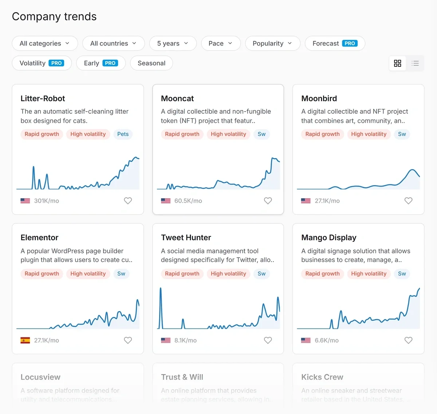Favorite the Moonbird card with heart icon

(x=409, y=201)
